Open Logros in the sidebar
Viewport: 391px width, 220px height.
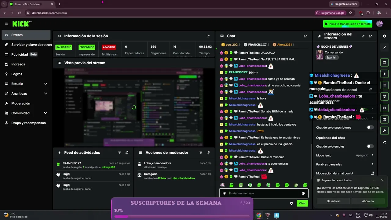click(26, 74)
